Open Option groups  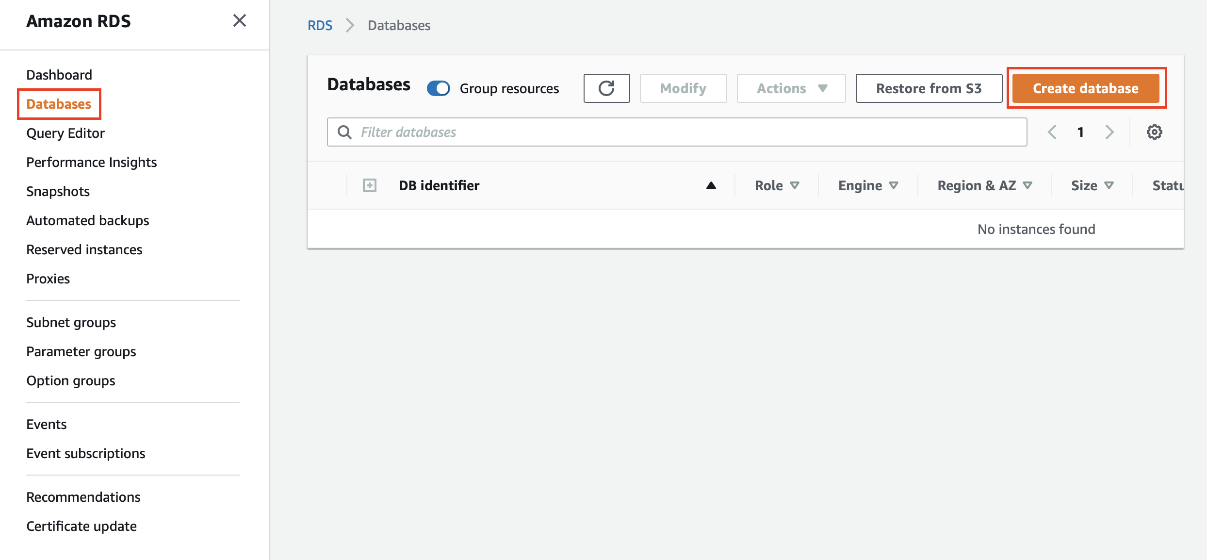[x=71, y=380]
